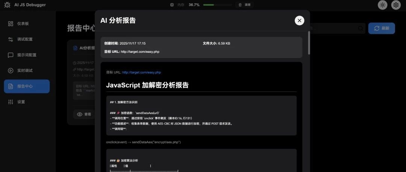Open the 提示词配置 menu item
This screenshot has height=172, width=406.
tap(27, 55)
